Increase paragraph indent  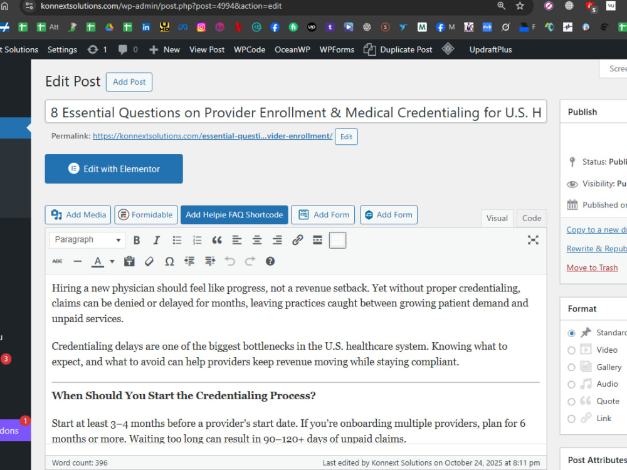click(x=210, y=261)
